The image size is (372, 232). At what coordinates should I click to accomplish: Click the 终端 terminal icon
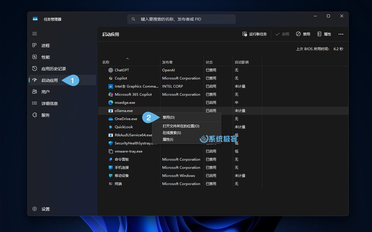pos(110,184)
